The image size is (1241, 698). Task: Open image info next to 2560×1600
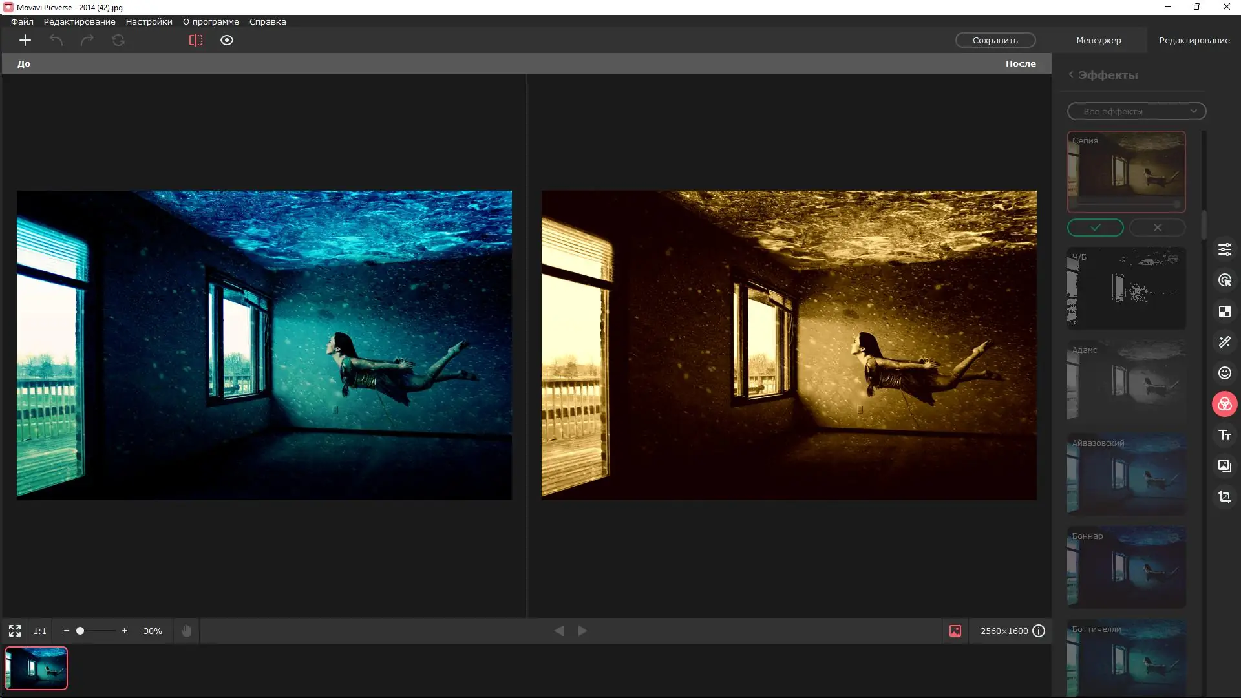1039,631
